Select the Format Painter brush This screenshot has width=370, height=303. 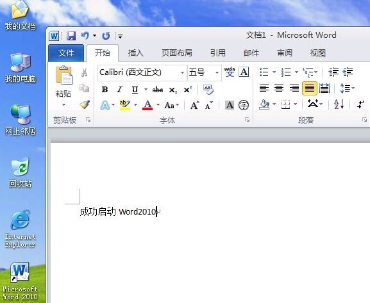[x=85, y=104]
